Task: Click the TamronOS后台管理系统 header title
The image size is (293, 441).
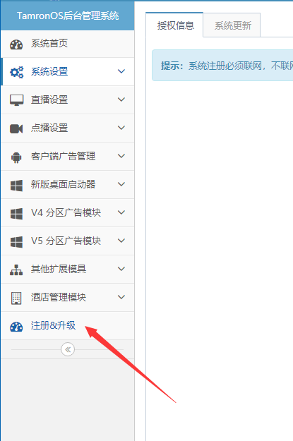Action: click(x=68, y=16)
